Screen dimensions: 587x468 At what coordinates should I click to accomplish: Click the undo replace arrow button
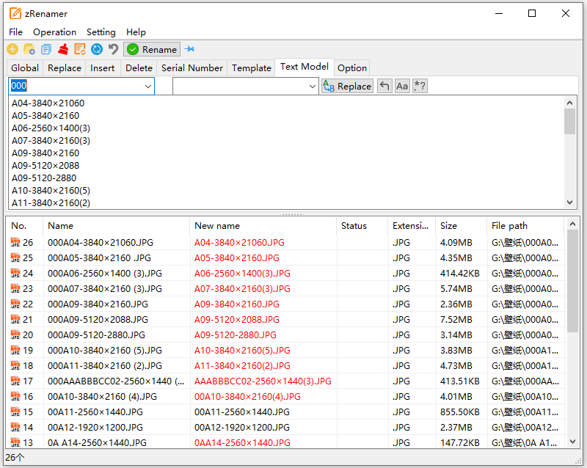(x=384, y=86)
